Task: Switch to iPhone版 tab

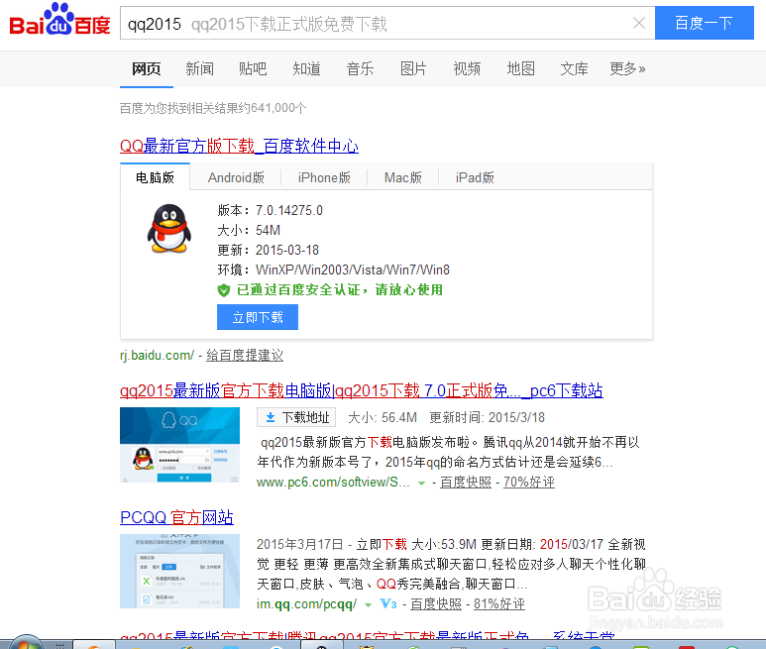Action: 324,177
